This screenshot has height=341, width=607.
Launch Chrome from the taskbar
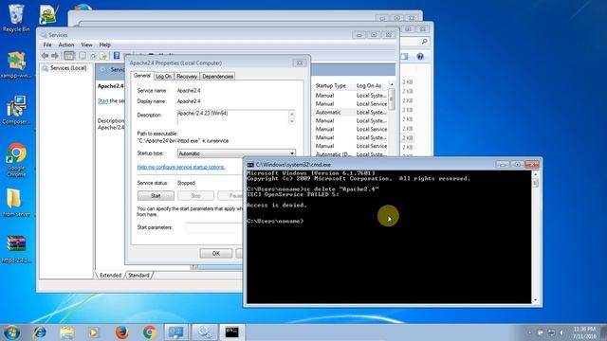click(150, 332)
